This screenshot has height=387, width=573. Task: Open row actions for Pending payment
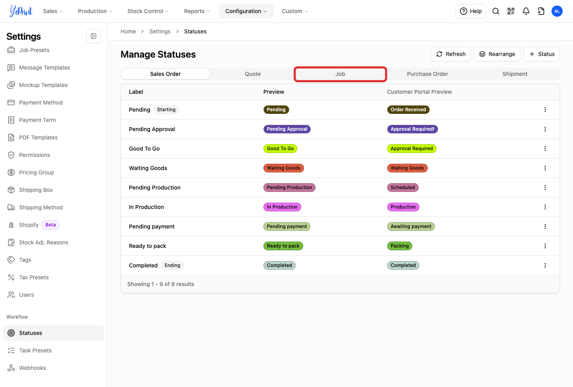tap(545, 226)
